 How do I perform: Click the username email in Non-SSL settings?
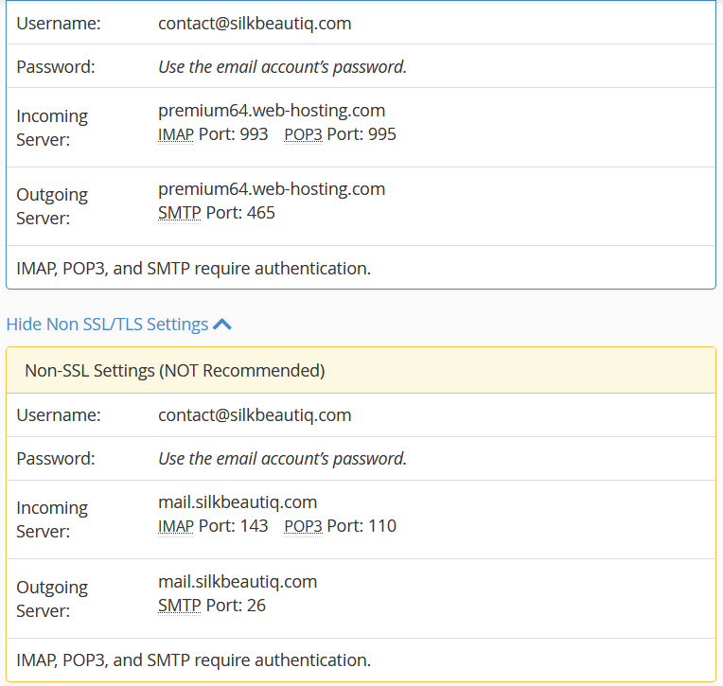pos(255,415)
